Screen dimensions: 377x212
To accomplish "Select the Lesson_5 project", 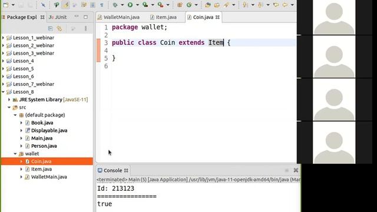I will [24, 69].
